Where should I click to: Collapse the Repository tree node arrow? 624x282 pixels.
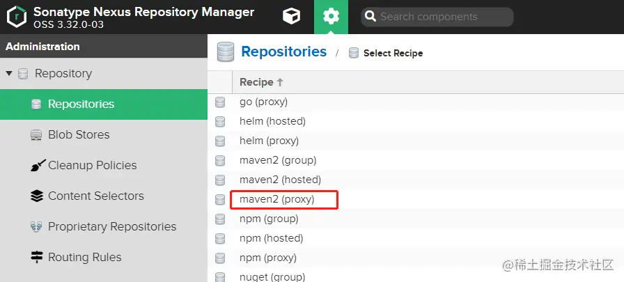[9, 74]
